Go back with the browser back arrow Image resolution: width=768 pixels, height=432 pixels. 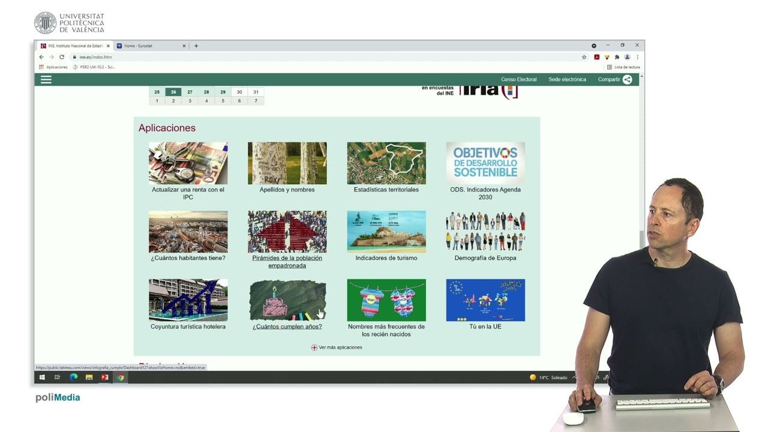pyautogui.click(x=41, y=57)
